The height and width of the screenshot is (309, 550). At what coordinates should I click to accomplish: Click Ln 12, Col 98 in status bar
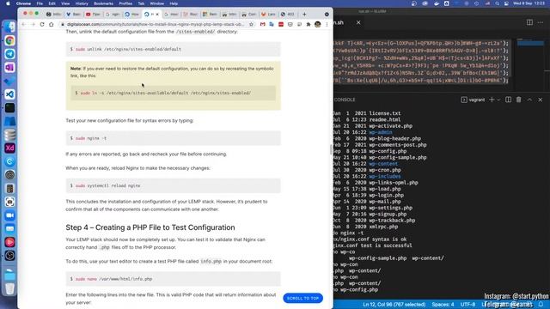[394, 305]
